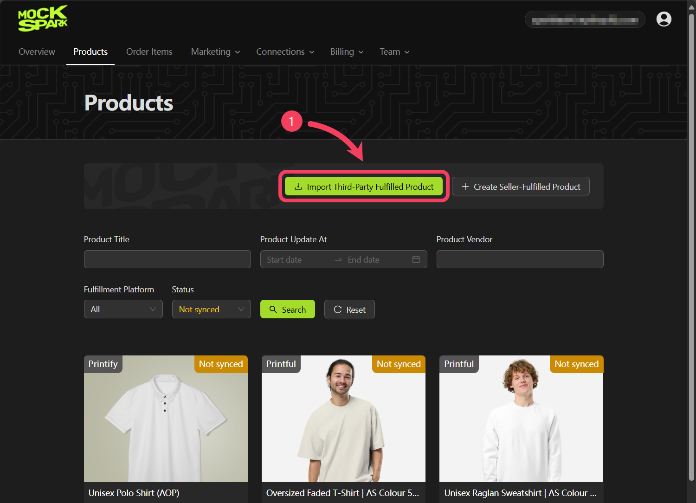Viewport: 696px width, 503px height.
Task: Open the Status dropdown showing Not synced
Action: (x=212, y=309)
